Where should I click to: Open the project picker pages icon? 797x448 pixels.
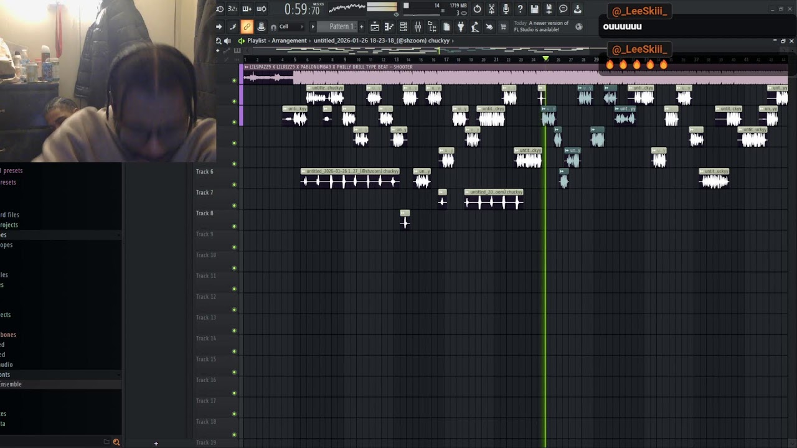coord(446,27)
